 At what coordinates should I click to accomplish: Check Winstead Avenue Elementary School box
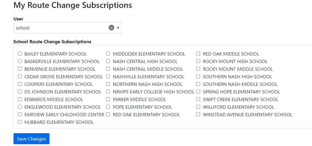click(x=198, y=114)
